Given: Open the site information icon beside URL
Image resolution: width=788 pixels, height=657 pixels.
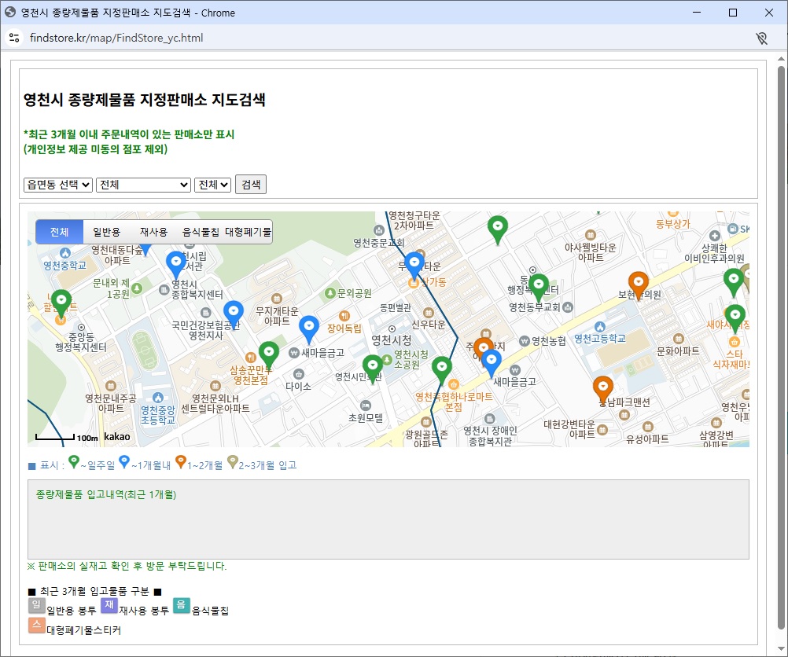Looking at the screenshot, I should point(14,38).
